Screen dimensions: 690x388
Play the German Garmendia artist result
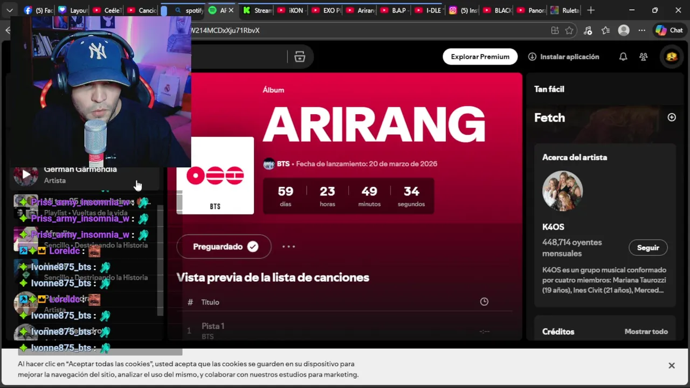26,175
